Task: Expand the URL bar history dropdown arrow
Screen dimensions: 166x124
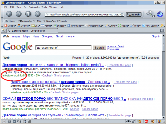Action: coord(122,14)
